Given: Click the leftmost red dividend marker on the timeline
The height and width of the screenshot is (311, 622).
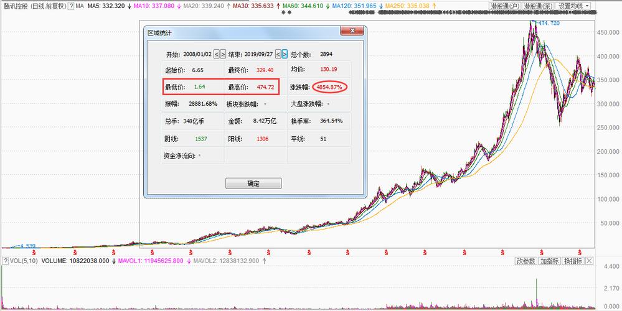Looking at the screenshot, I should click(34, 253).
